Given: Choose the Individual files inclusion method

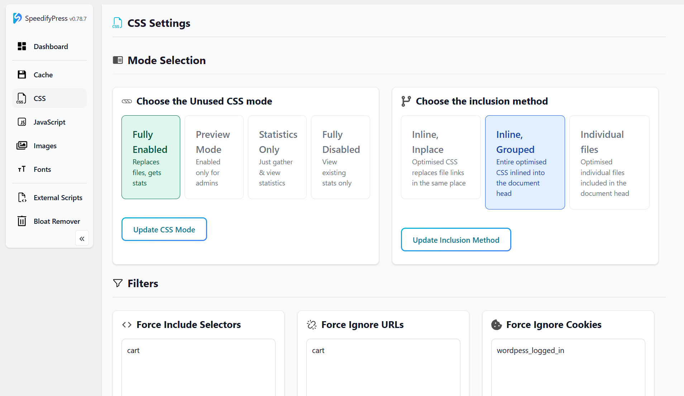Looking at the screenshot, I should (x=609, y=162).
